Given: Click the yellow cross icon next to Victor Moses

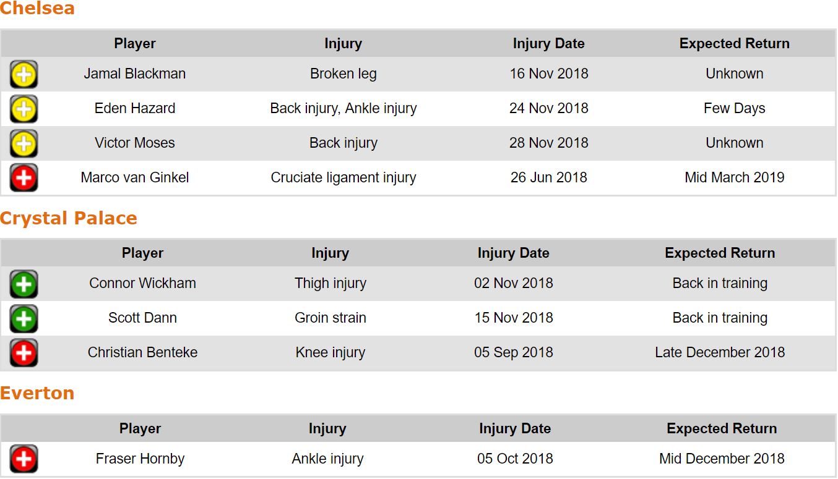Looking at the screenshot, I should (x=24, y=144).
